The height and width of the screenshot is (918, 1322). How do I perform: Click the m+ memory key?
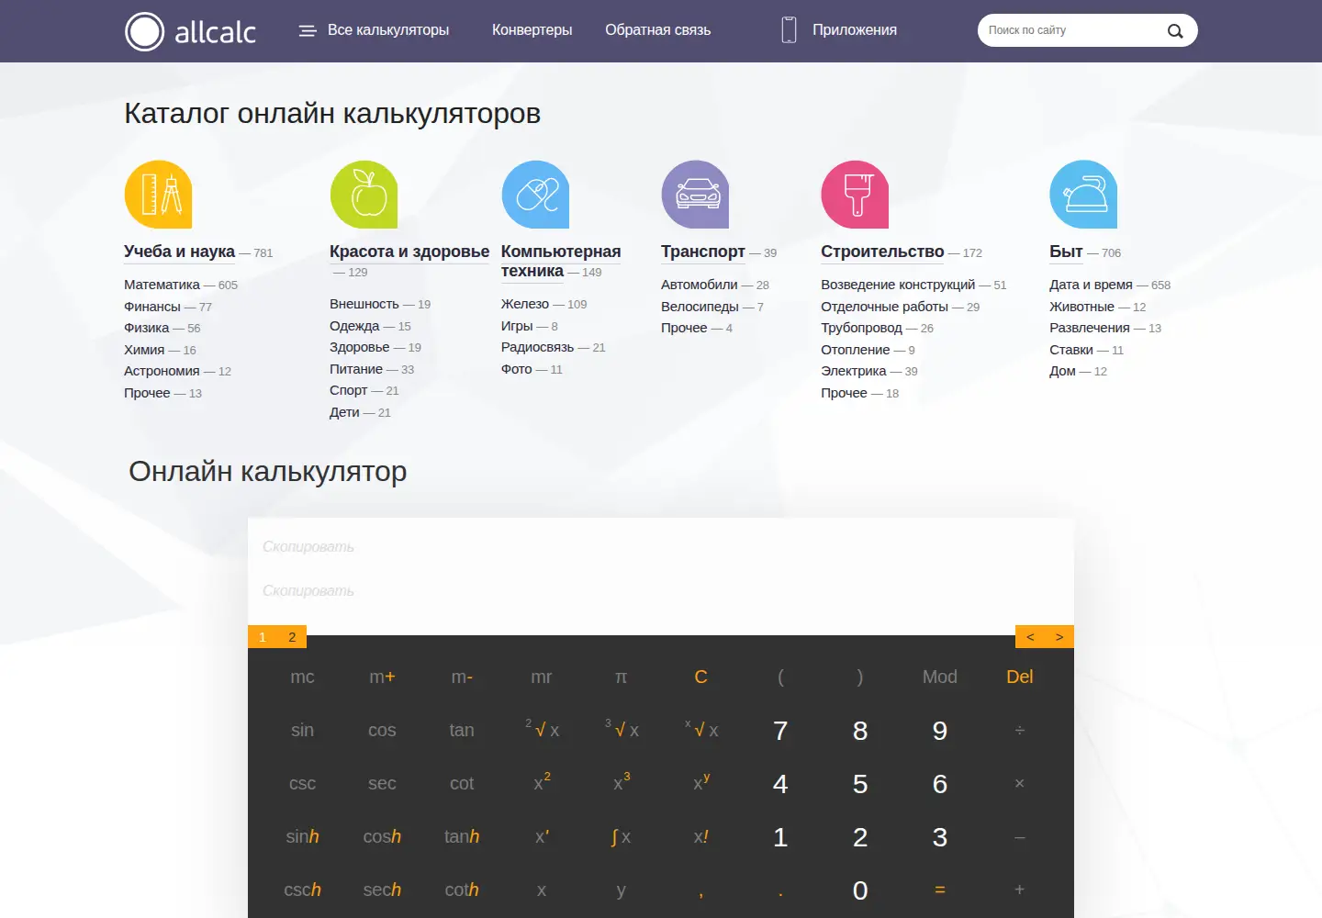point(382,677)
